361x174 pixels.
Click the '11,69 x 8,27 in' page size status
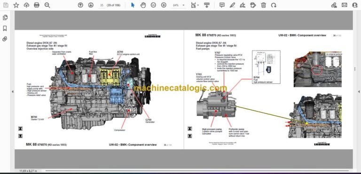click(28, 171)
